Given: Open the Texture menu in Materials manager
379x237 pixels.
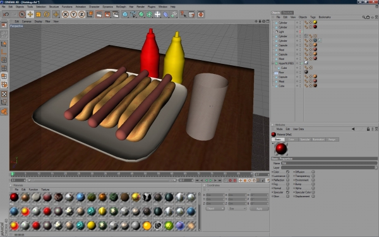Looking at the screenshot, I should pos(45,190).
